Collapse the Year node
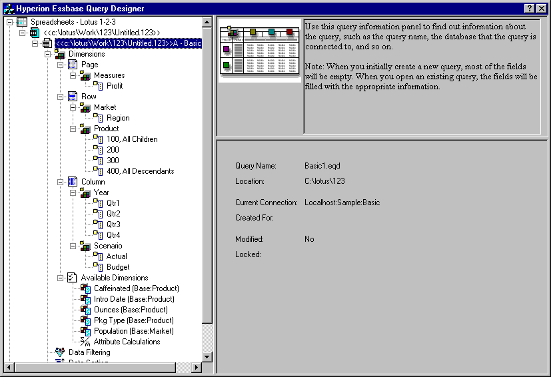The image size is (551, 377). coord(73,192)
